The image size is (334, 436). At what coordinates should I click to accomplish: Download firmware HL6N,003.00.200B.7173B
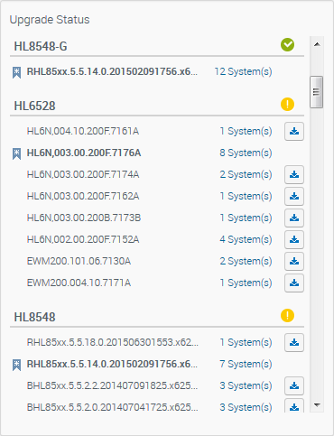click(294, 218)
